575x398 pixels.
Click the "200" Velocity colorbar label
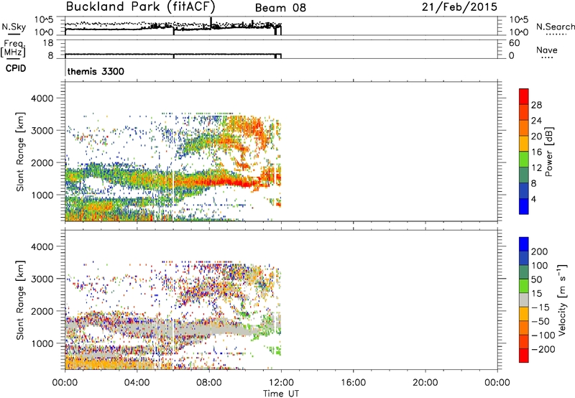540,251
